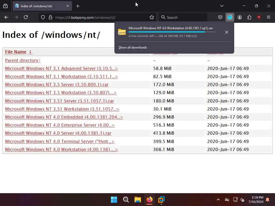Open the notification bell

tap(268, 200)
